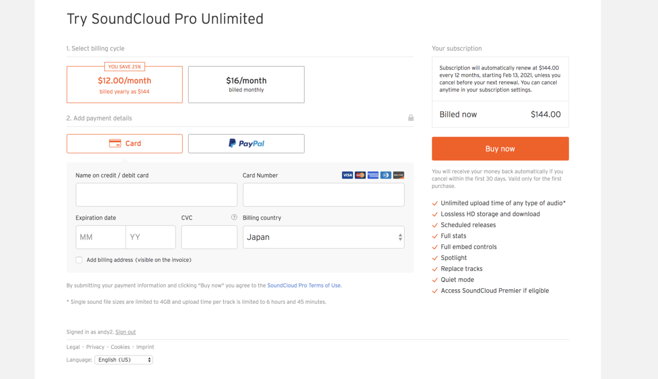Viewport: 658px width, 379px height.
Task: Click the Billing country stepper arrows
Action: coord(400,237)
